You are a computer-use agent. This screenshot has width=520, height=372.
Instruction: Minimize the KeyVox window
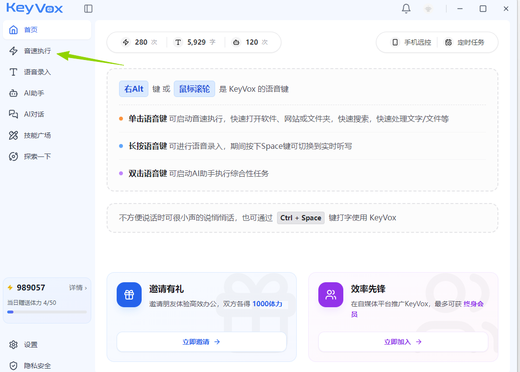pyautogui.click(x=460, y=9)
